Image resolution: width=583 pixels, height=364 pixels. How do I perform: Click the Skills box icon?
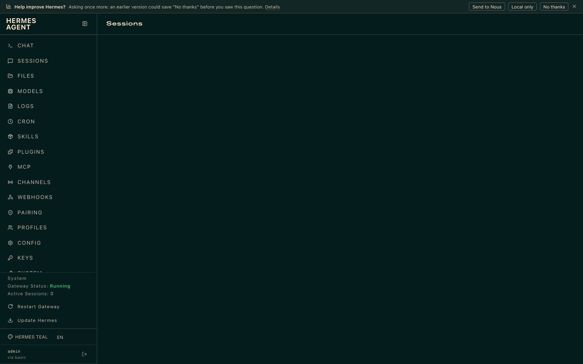click(10, 137)
